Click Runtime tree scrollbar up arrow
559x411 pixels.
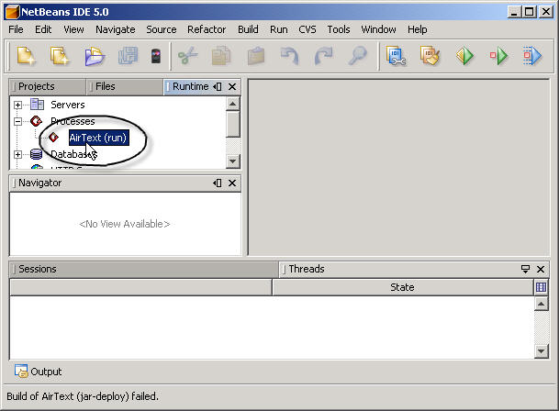click(x=232, y=104)
